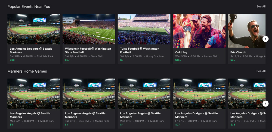This screenshot has height=132, width=272.
Task: Click Los Angeles Angels @ Seattle Mariners Wed 9/13 title
Action: point(140,115)
